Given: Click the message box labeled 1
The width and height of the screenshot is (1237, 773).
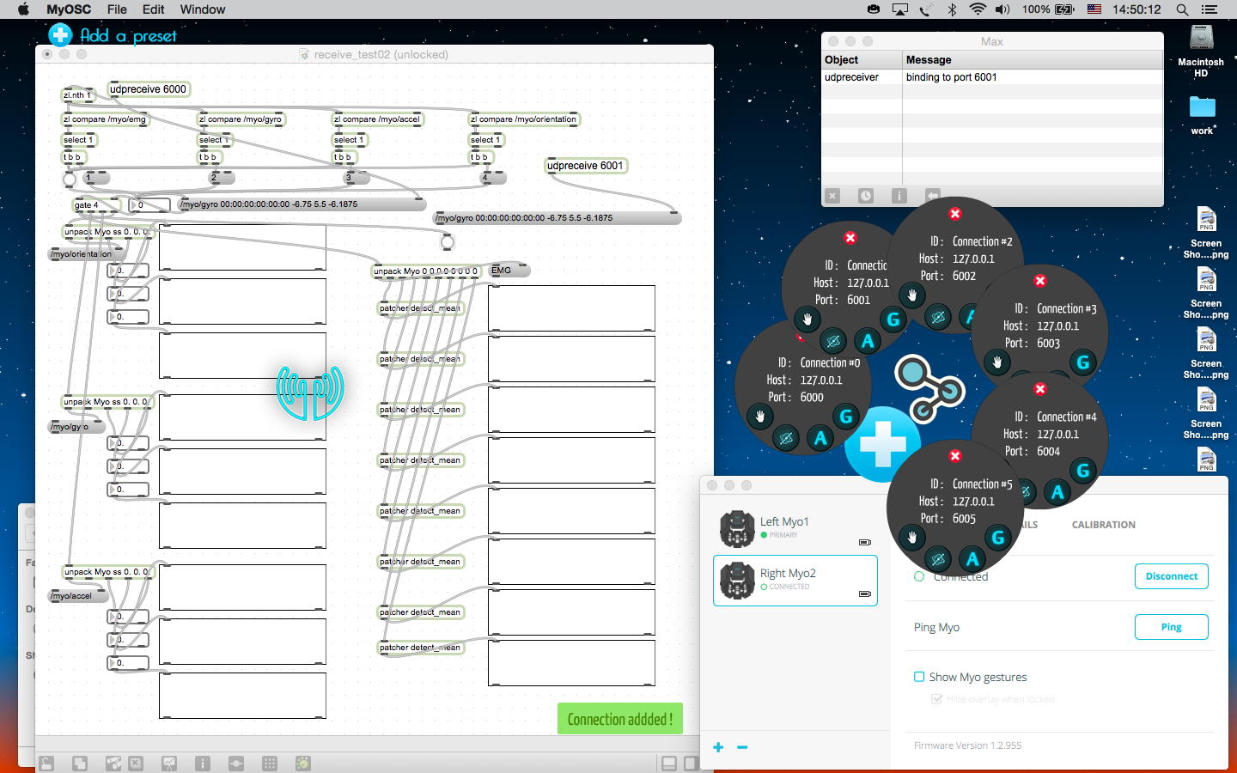Looking at the screenshot, I should (97, 178).
